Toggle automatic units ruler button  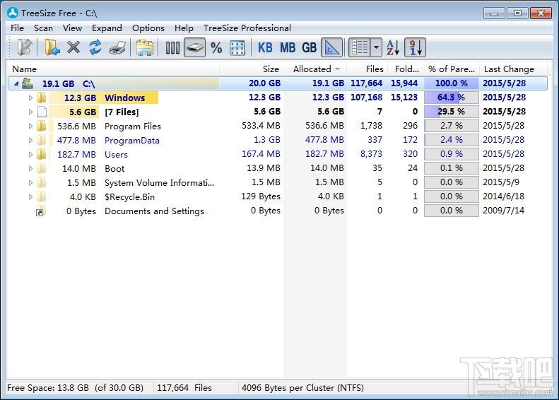(332, 47)
